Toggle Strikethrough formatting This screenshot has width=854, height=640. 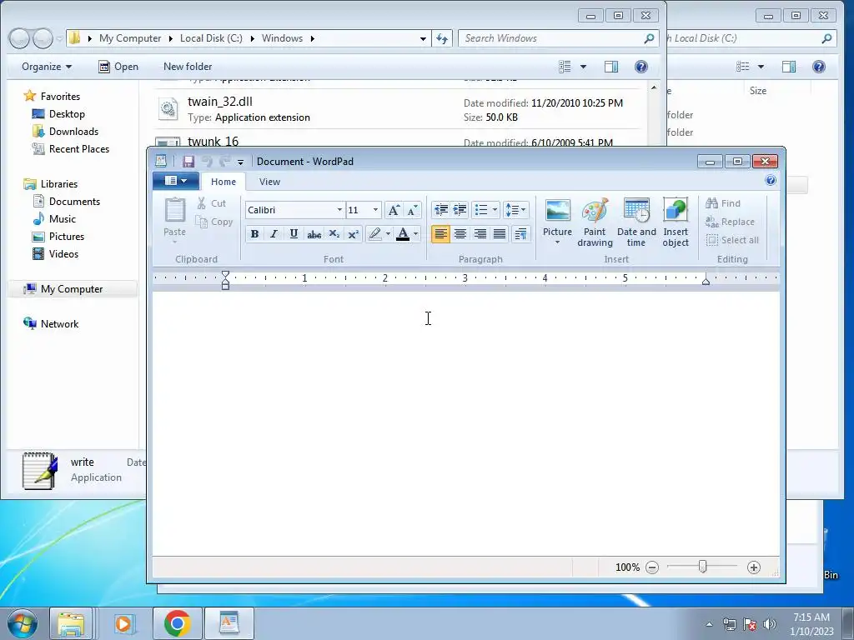[314, 234]
